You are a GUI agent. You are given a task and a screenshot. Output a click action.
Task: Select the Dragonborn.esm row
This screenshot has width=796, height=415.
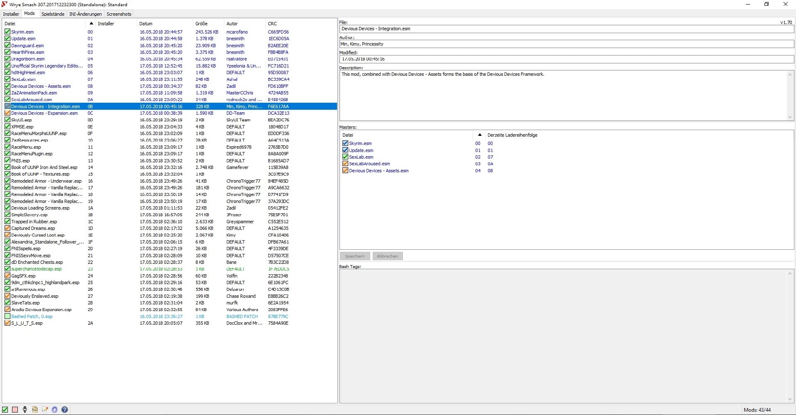point(170,59)
